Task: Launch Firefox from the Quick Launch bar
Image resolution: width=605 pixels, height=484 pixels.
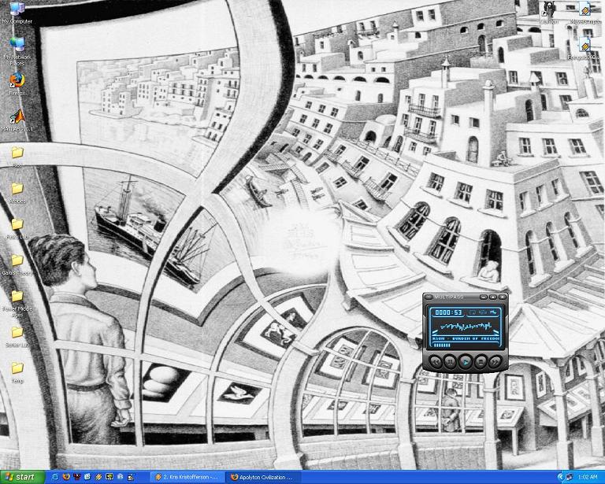Action: click(66, 477)
